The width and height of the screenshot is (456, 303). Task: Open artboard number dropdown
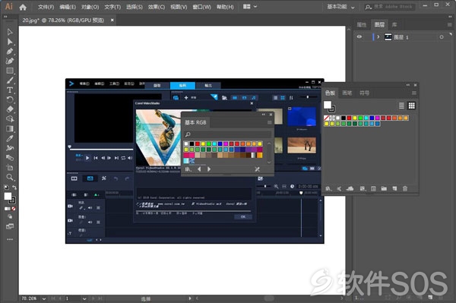click(84, 298)
